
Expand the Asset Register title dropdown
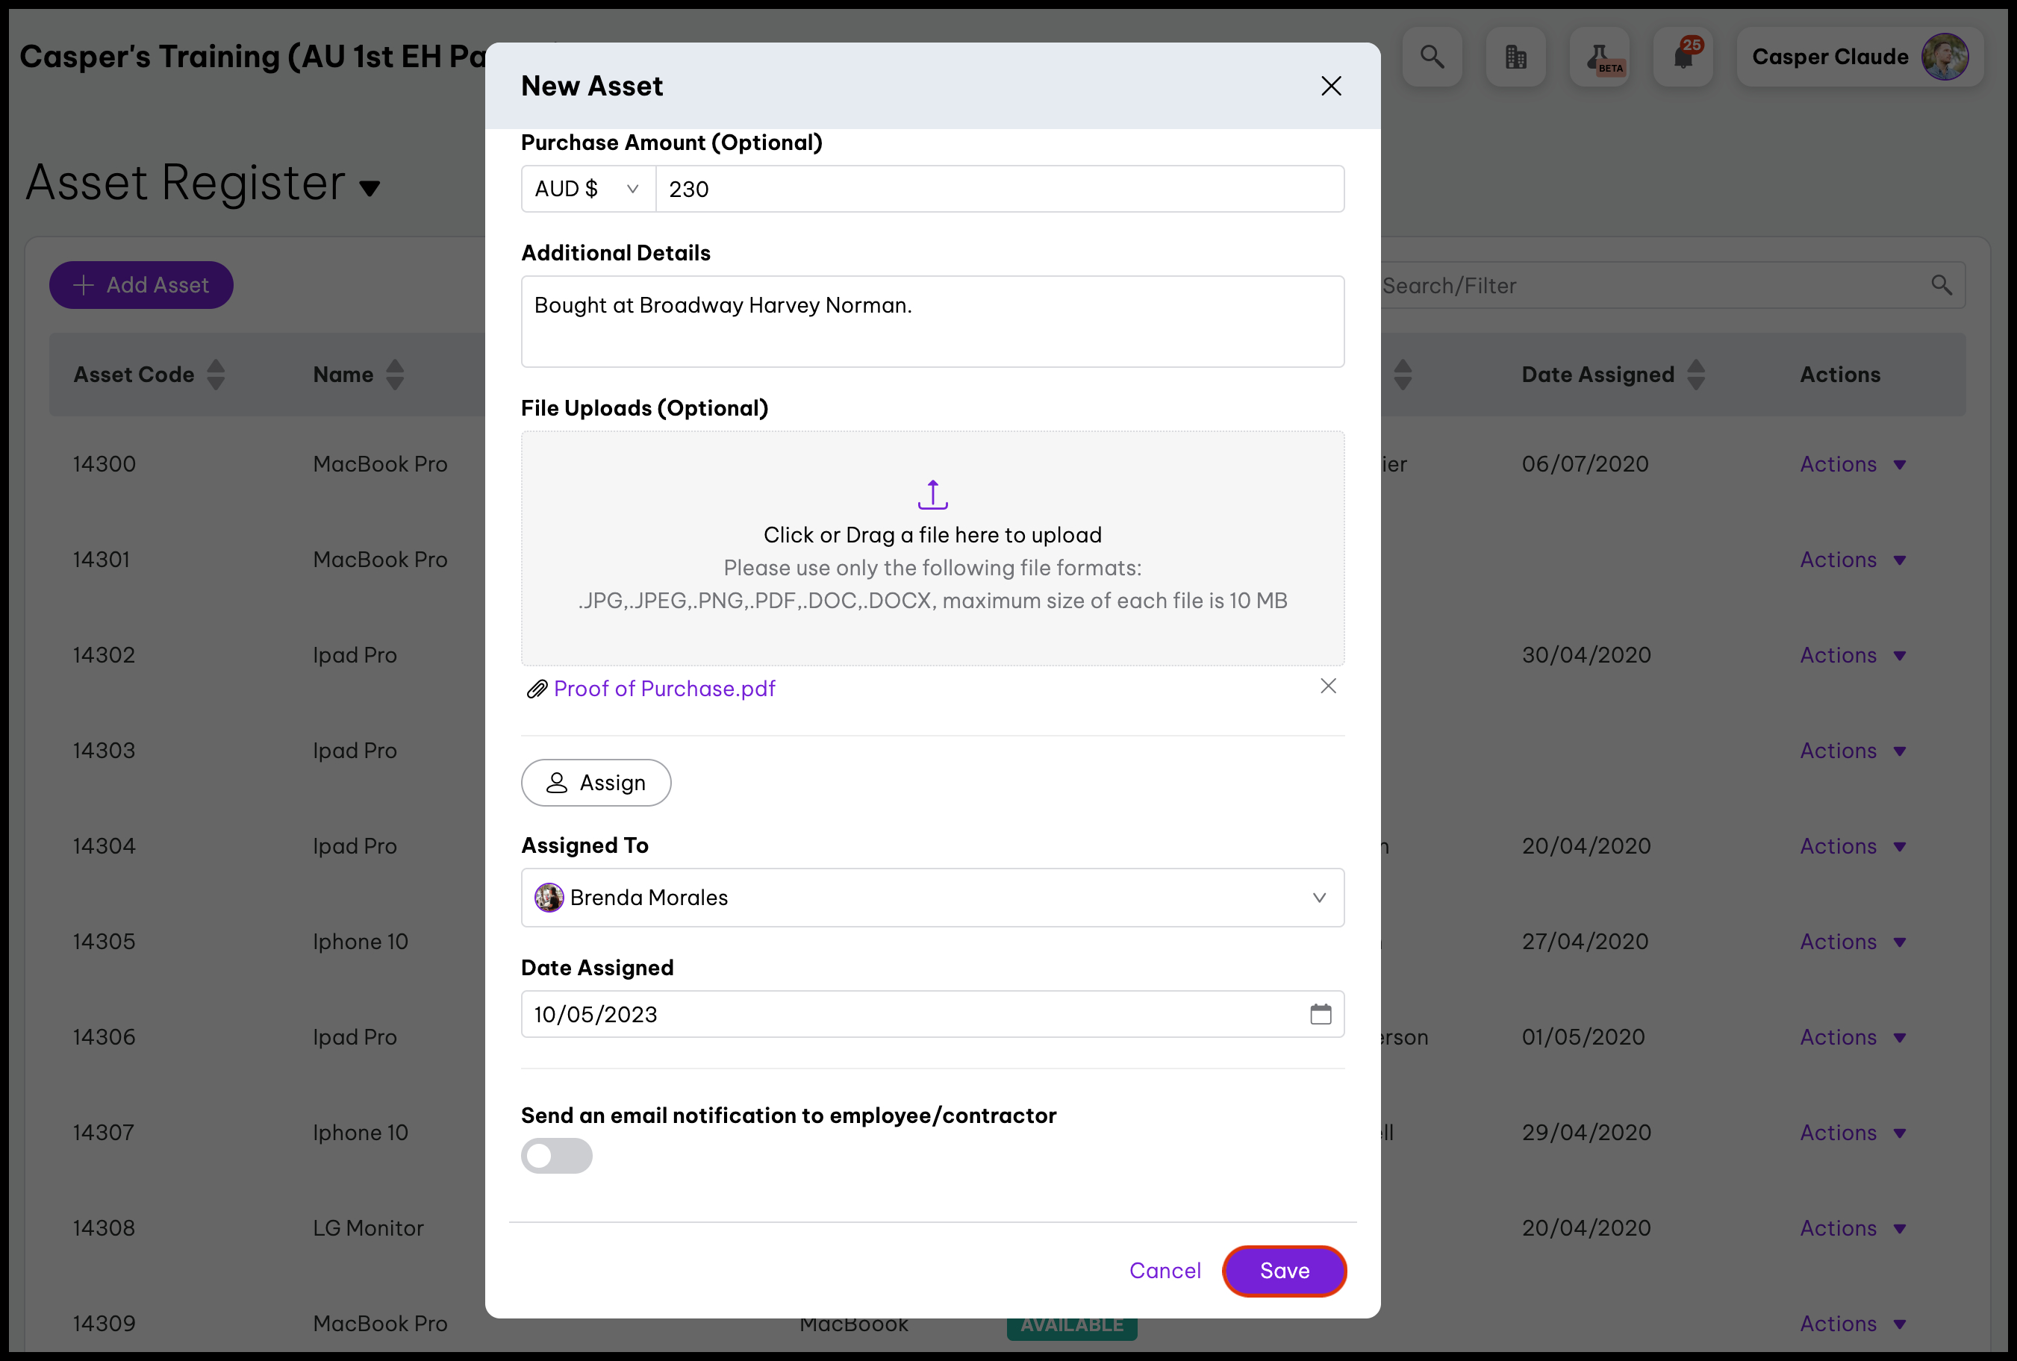370,188
